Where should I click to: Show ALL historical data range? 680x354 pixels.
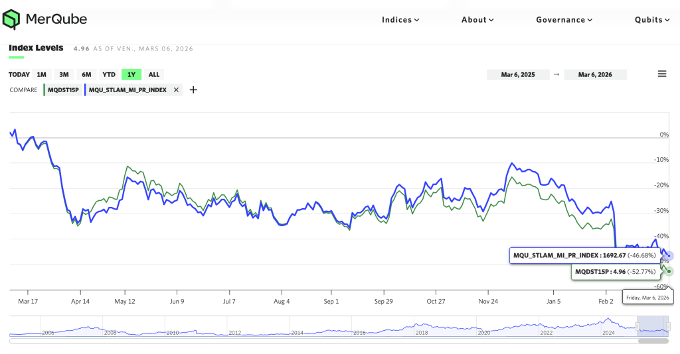click(154, 75)
